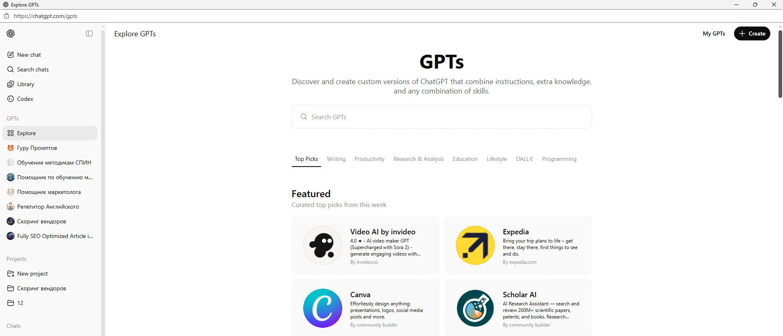Click the Scholar AI logo icon

pos(475,308)
